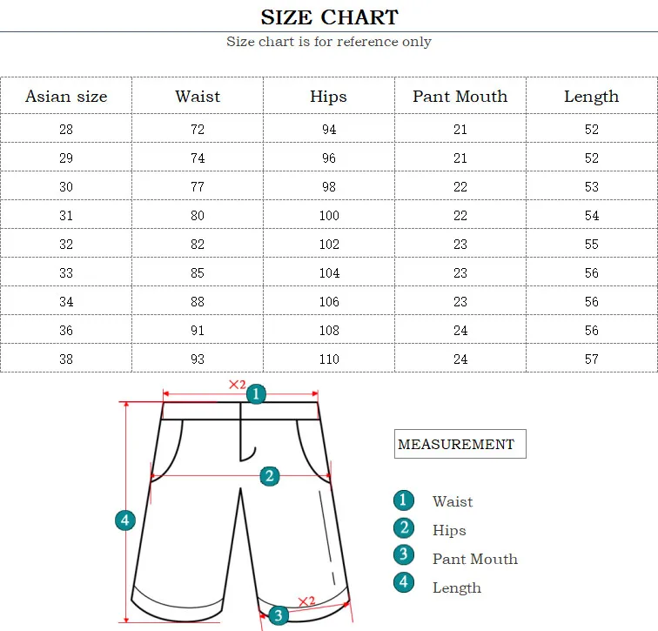
Task: Select the legend circle 2 beside Hips
Action: click(x=403, y=528)
